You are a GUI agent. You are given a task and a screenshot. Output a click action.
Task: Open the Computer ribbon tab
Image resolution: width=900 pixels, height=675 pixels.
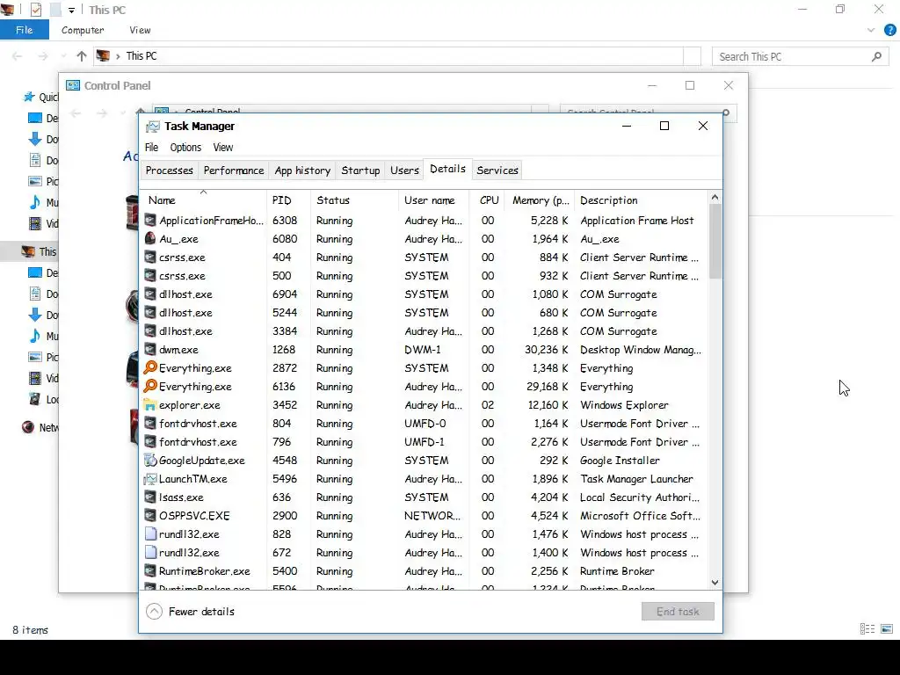point(83,31)
